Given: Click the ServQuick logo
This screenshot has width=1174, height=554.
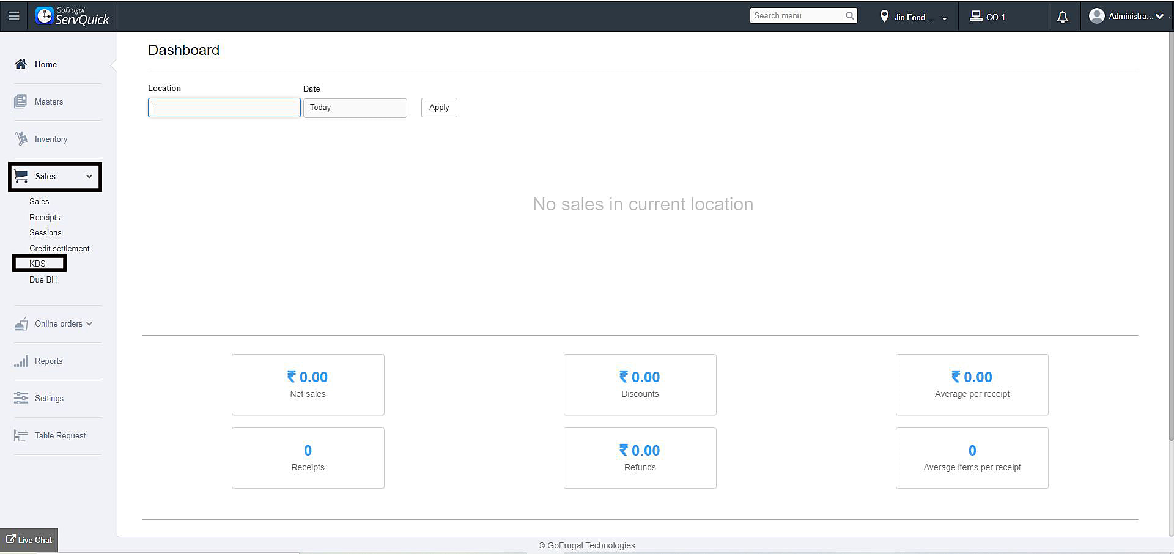Looking at the screenshot, I should click(73, 17).
